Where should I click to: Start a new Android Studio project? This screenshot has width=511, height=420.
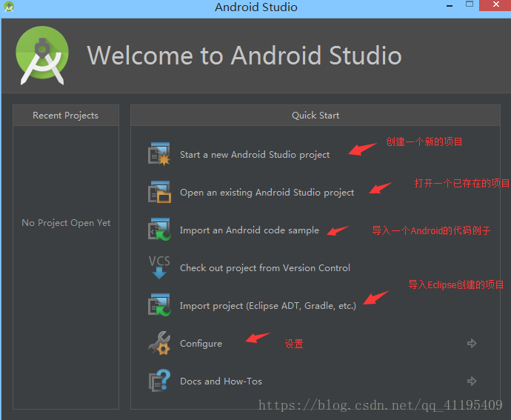point(255,155)
